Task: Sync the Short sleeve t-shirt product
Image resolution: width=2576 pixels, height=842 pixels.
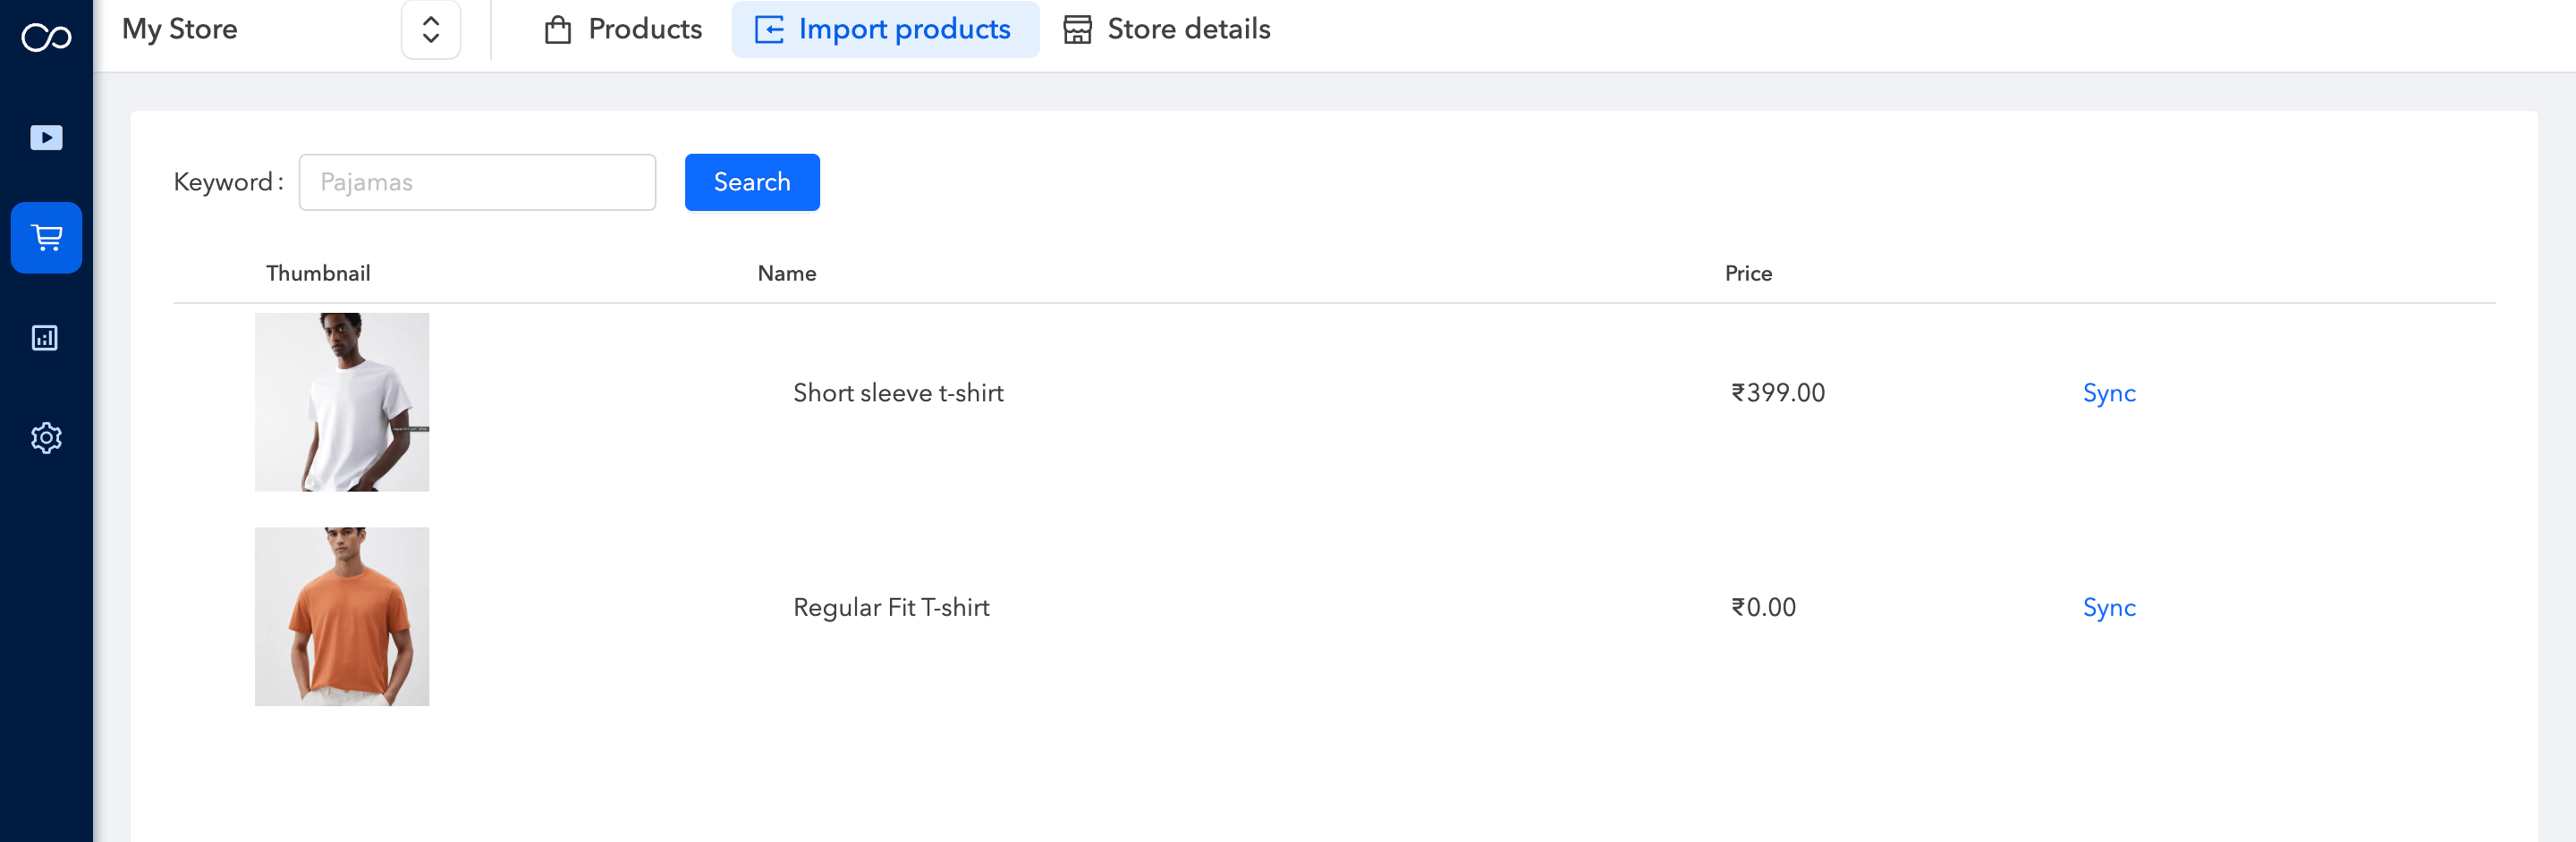Action: point(2107,392)
